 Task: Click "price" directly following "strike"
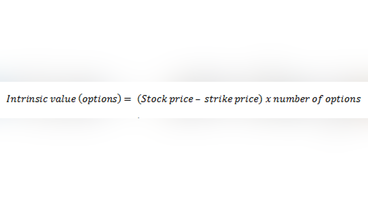[x=246, y=100]
